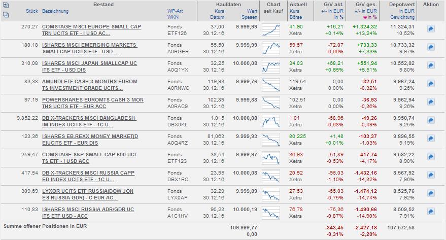
Task: Open POWERSHARES EUROMTS CASH 3 MONTHS link
Action: 93,102
